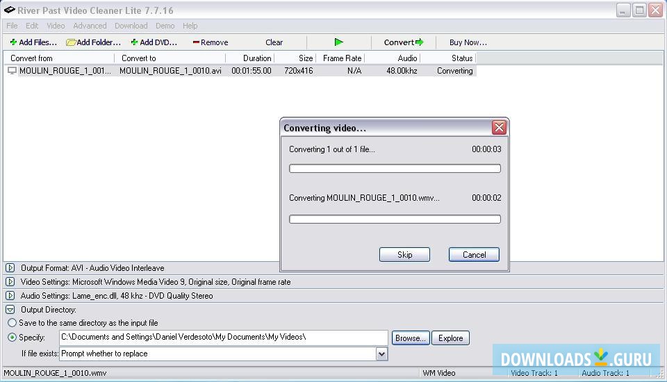Click the Size column header
The image size is (667, 382).
pyautogui.click(x=295, y=58)
